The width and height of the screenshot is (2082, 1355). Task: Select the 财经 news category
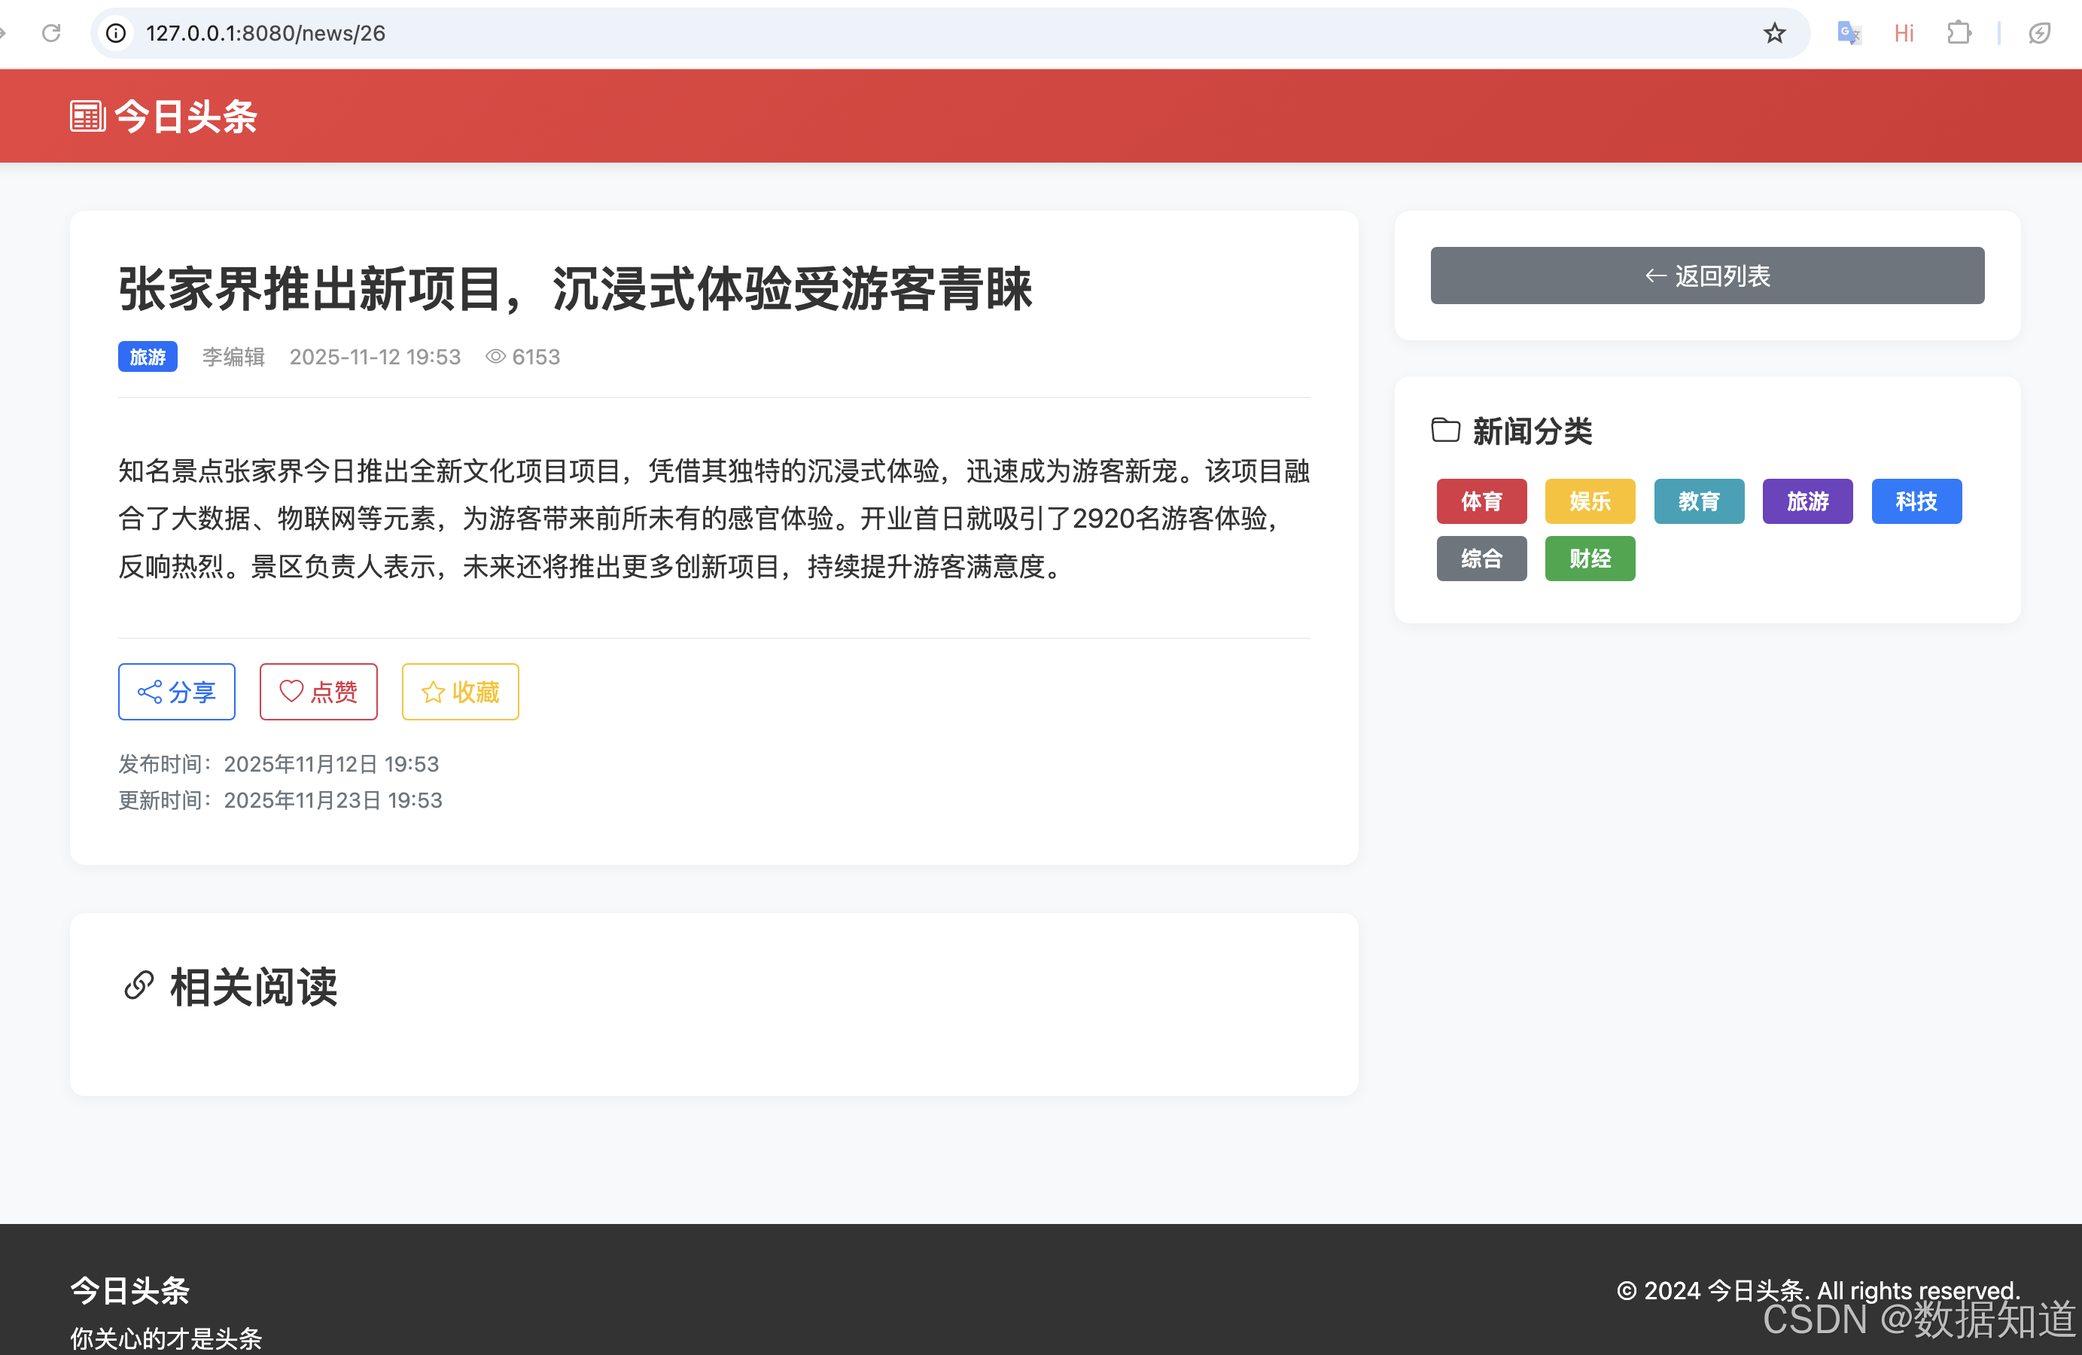[1590, 558]
